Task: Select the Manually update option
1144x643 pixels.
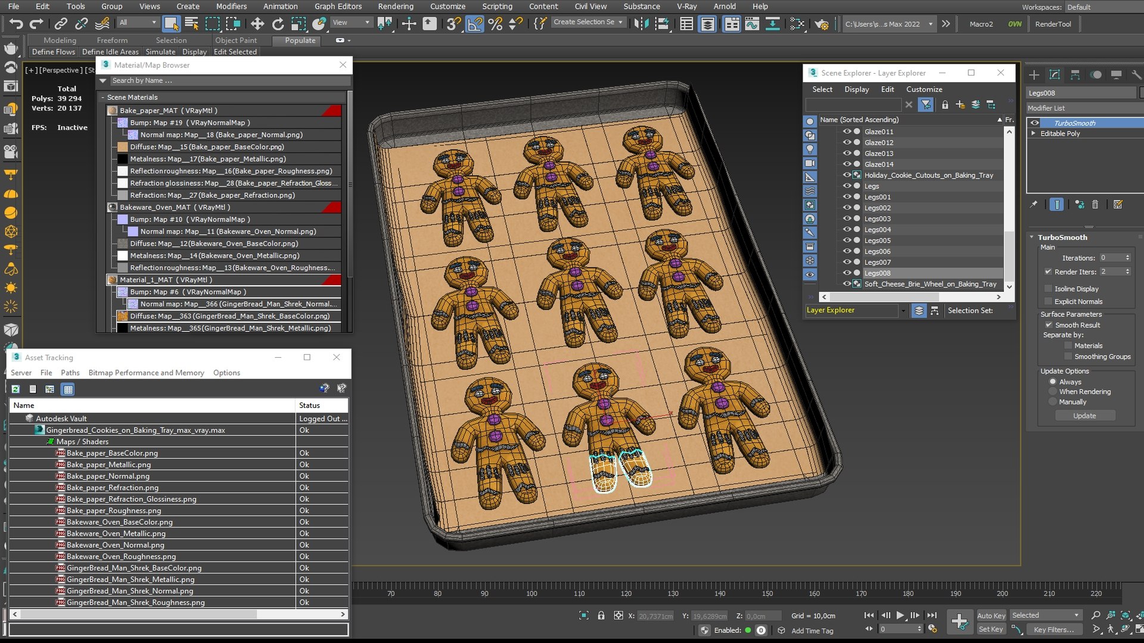Action: [x=1053, y=402]
